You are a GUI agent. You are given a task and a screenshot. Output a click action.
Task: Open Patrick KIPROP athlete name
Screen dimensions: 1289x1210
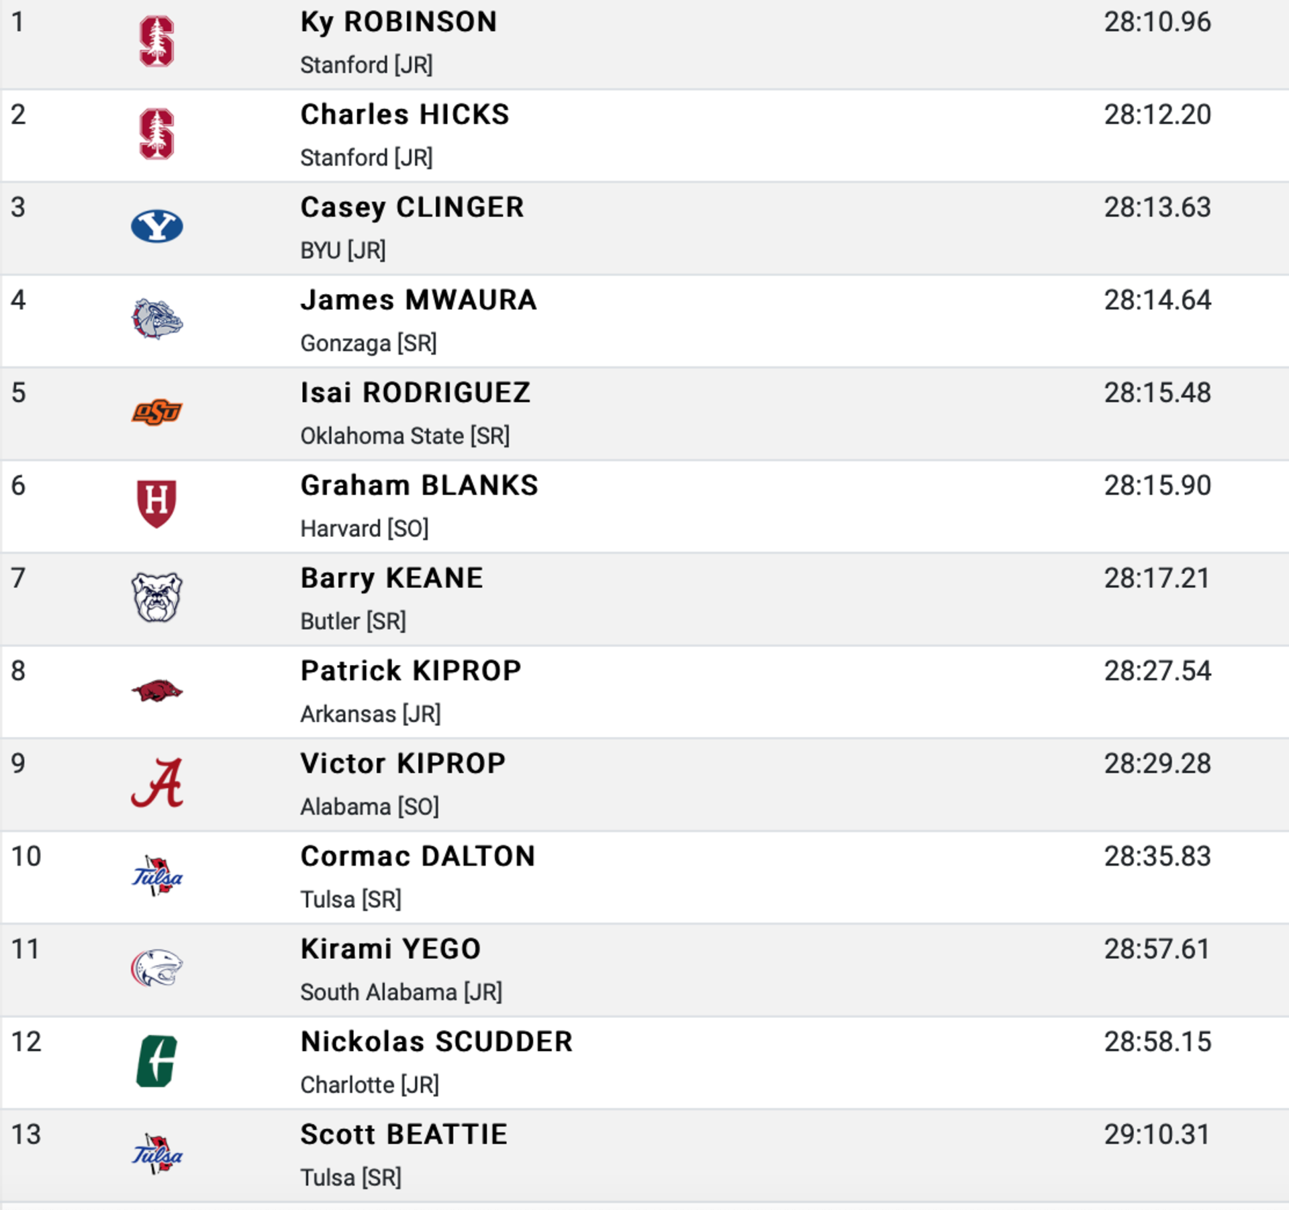coord(411,671)
